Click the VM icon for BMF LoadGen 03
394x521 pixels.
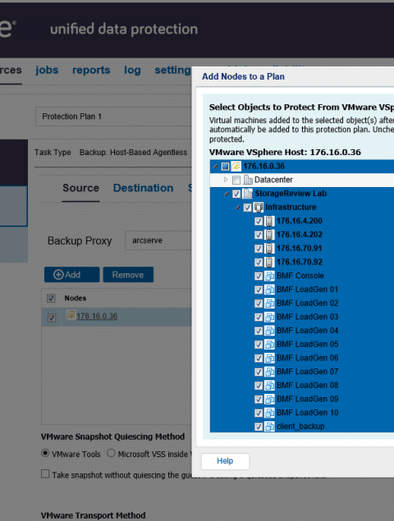click(x=269, y=317)
